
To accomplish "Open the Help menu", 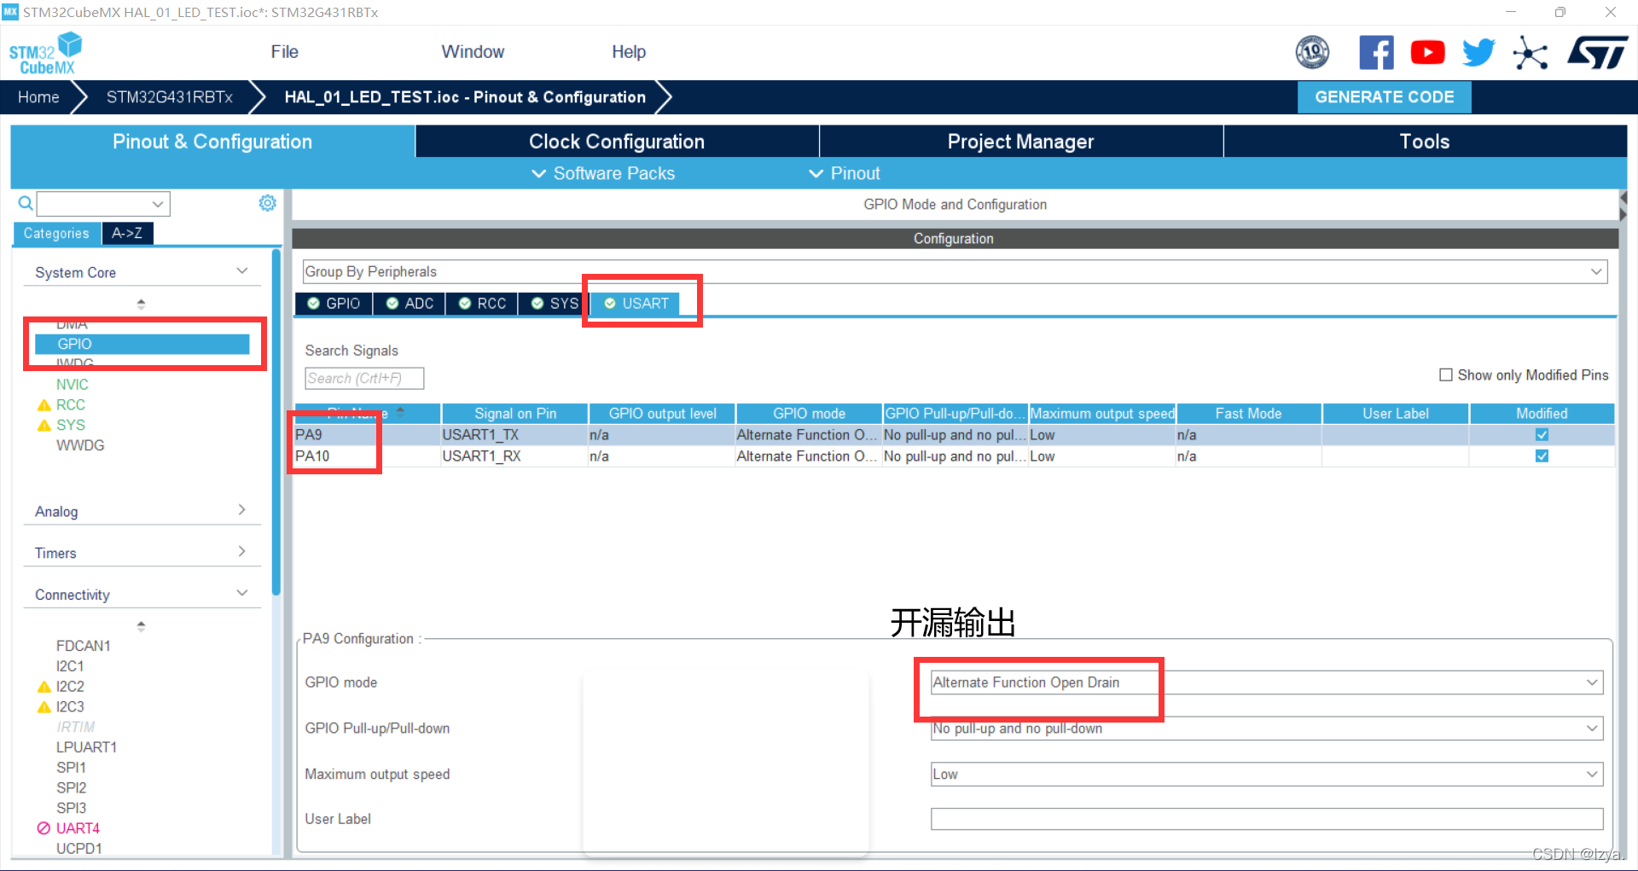I will tap(629, 52).
